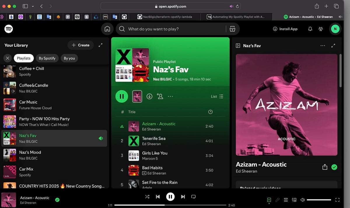
Task: Open the friend activity panel
Action: point(320,29)
